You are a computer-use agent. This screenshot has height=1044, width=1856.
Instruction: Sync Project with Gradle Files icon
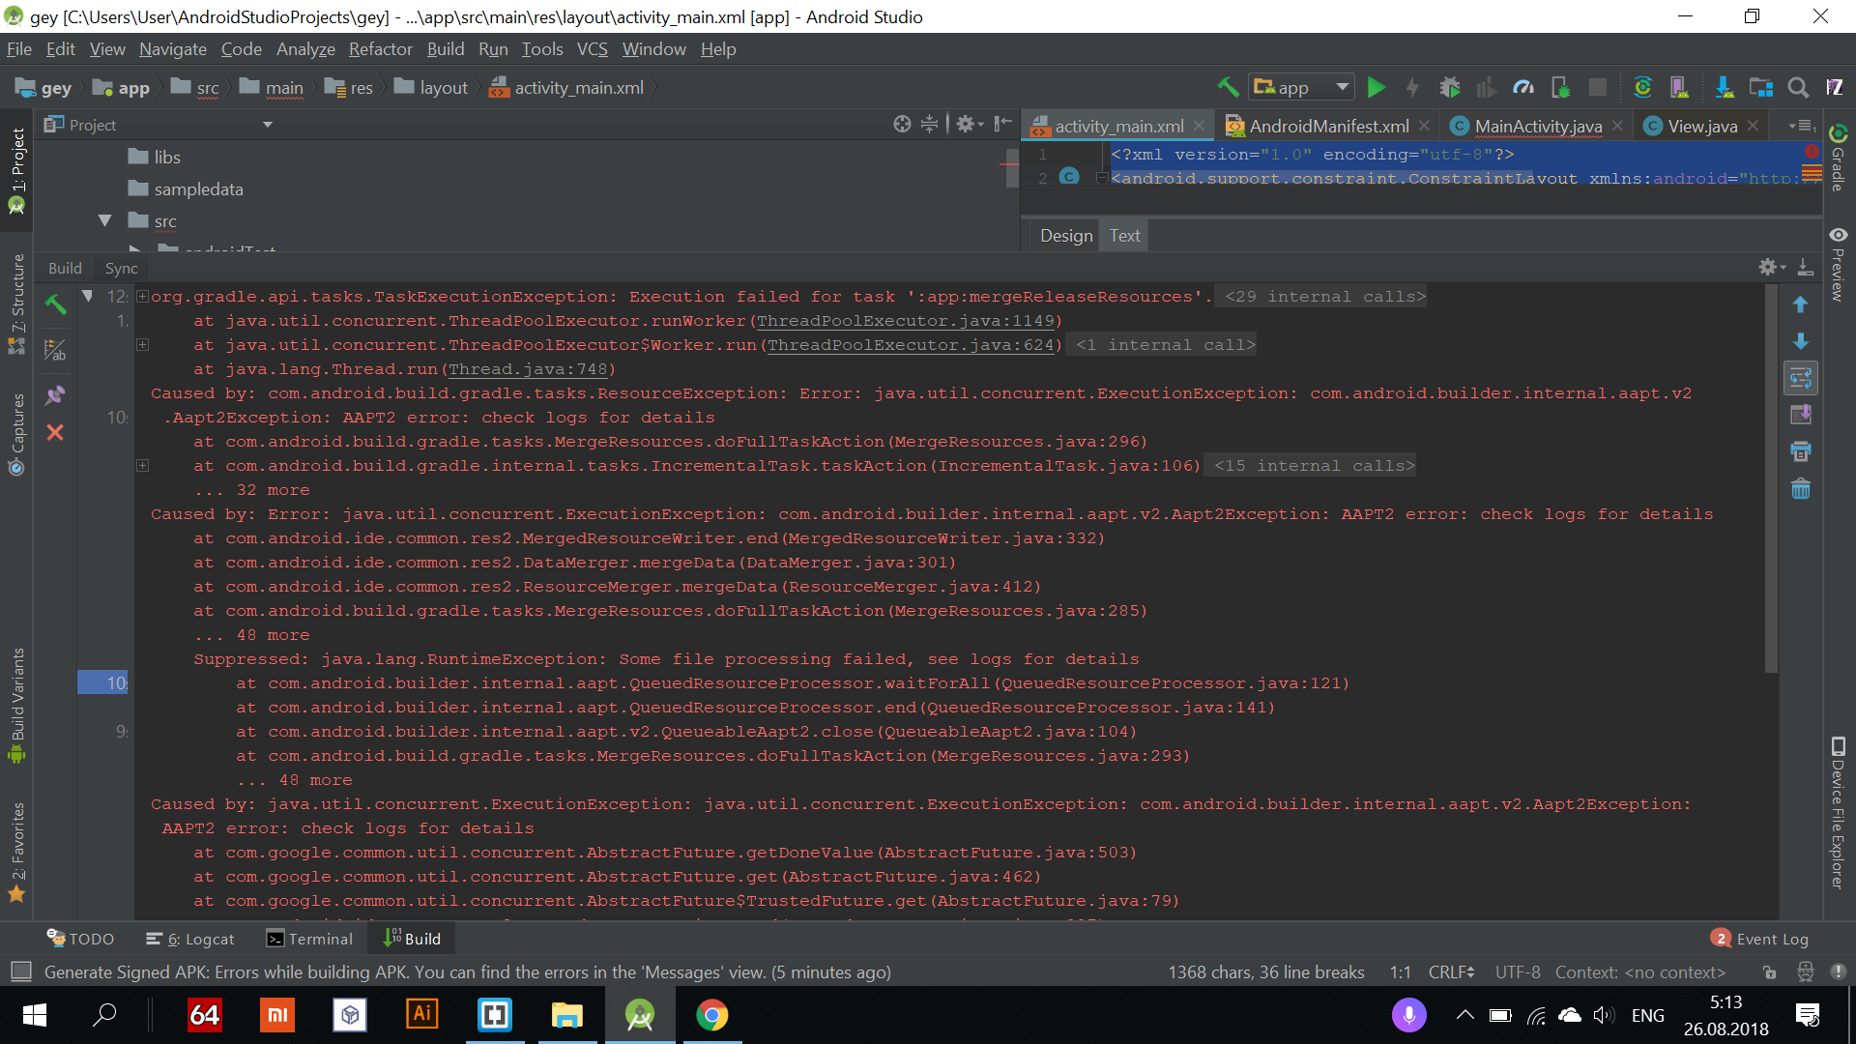click(x=1642, y=87)
